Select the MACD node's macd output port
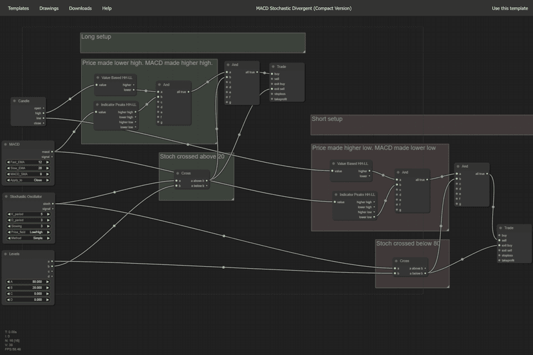Viewport: 533px width, 355px height. [52, 152]
